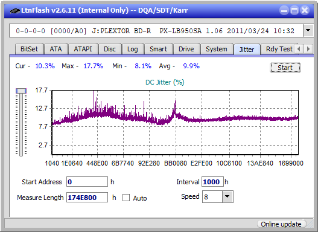
Task: Switch to the Drive tab
Action: tap(186, 49)
